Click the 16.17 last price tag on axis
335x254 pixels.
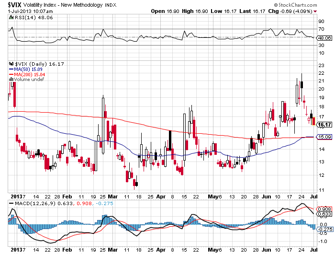coord(324,125)
